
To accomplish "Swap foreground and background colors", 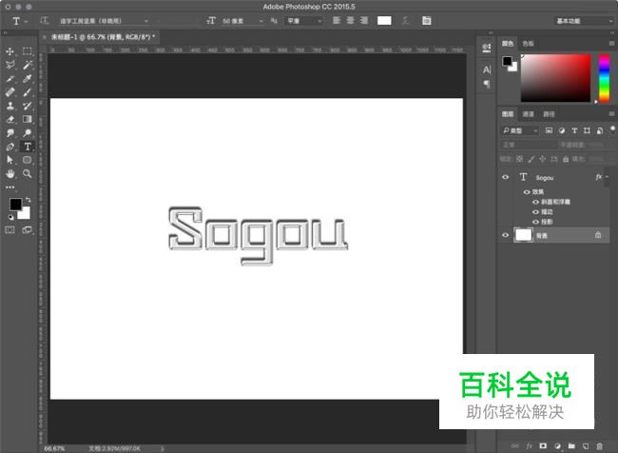I will pos(28,200).
